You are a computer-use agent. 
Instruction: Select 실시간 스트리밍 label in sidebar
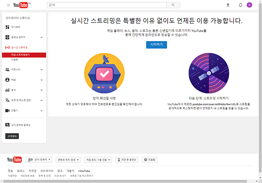pyautogui.click(x=19, y=48)
